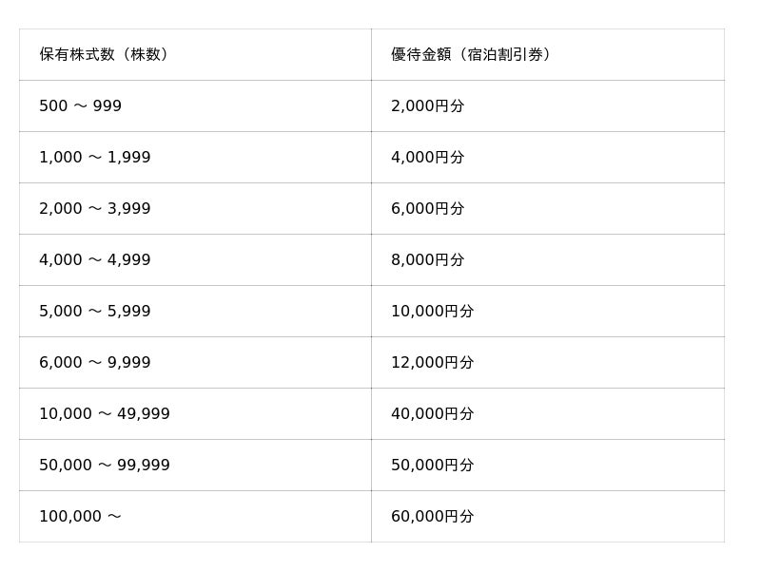The width and height of the screenshot is (761, 571).
Task: Select the 8,000円分 cell
Action: coord(428,260)
